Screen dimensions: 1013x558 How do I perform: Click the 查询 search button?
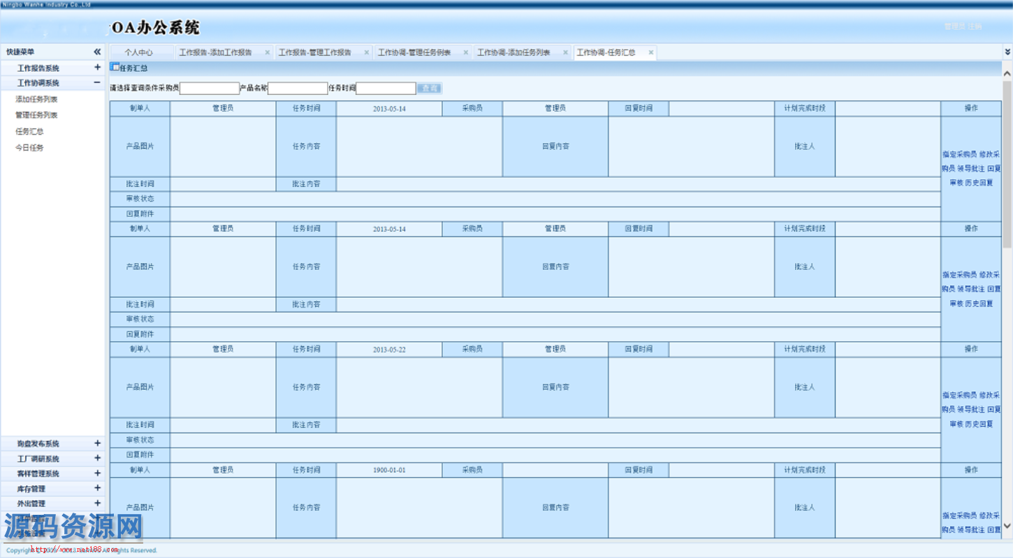click(429, 89)
